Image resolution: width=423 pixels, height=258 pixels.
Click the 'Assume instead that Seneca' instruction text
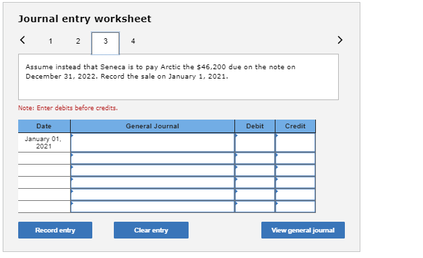[160, 72]
